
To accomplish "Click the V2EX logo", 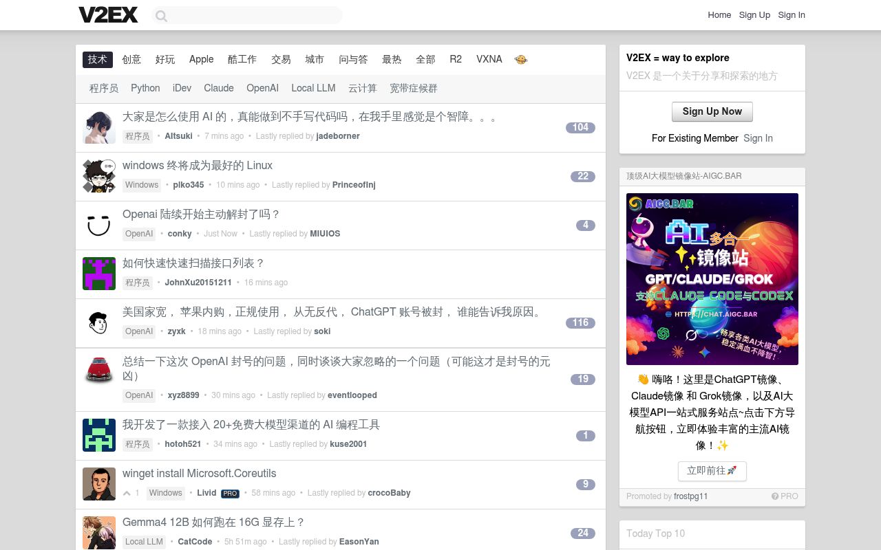I will (x=108, y=14).
